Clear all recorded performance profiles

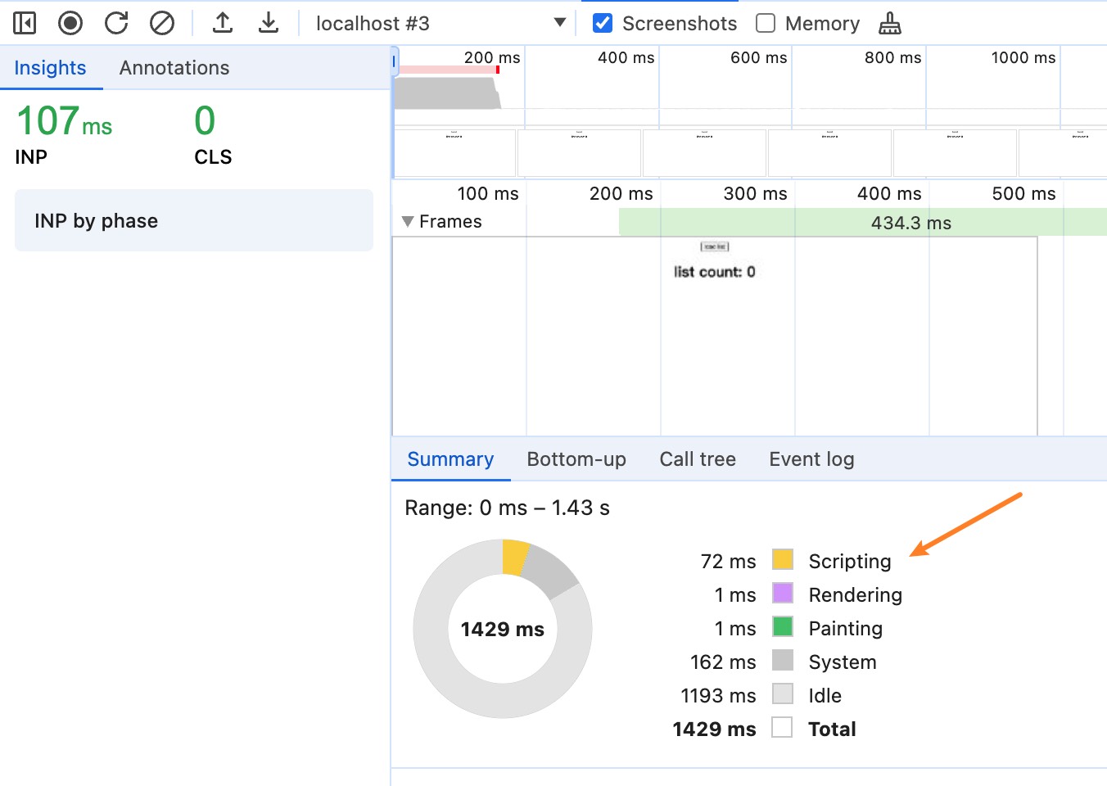162,22
